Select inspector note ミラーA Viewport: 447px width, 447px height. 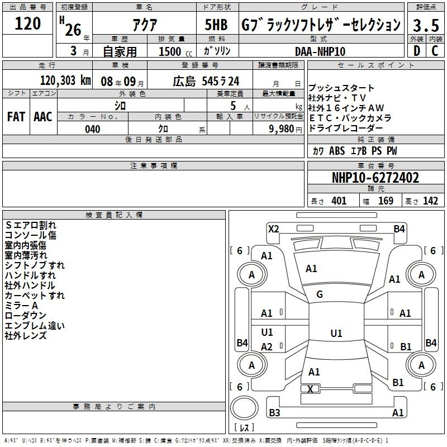[x=21, y=305]
